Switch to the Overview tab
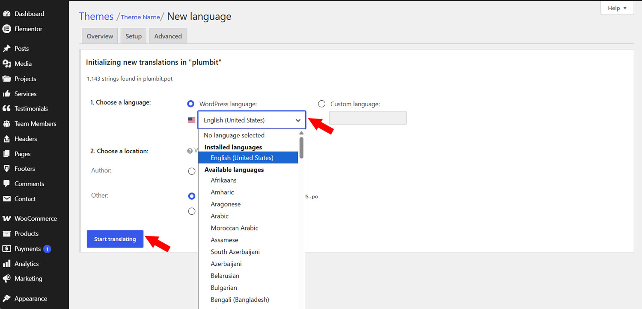The image size is (642, 309). click(100, 36)
